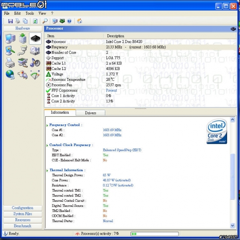Click the information panel scroll up arrow

coord(232,119)
